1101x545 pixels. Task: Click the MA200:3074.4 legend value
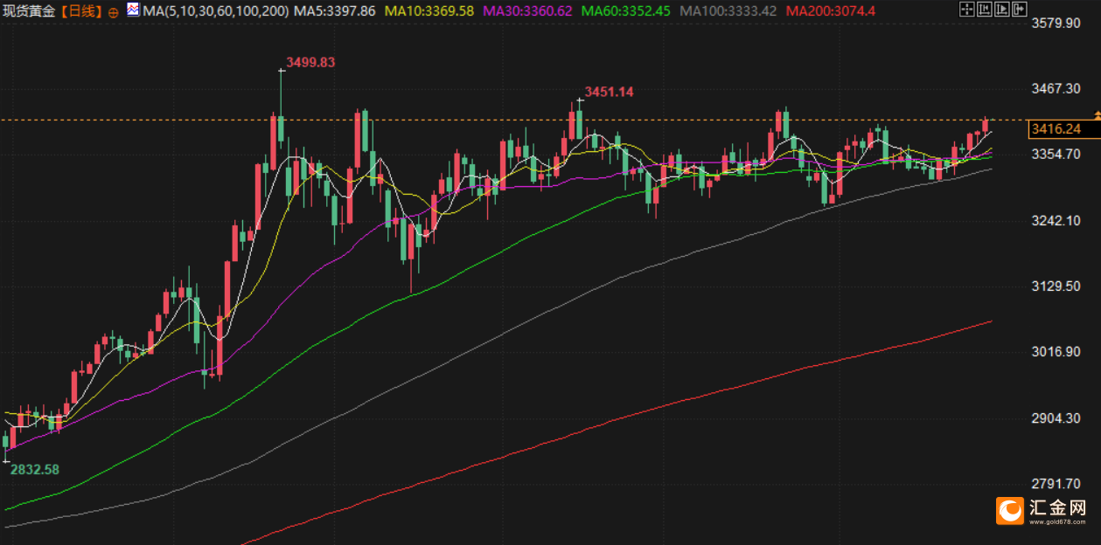point(830,11)
